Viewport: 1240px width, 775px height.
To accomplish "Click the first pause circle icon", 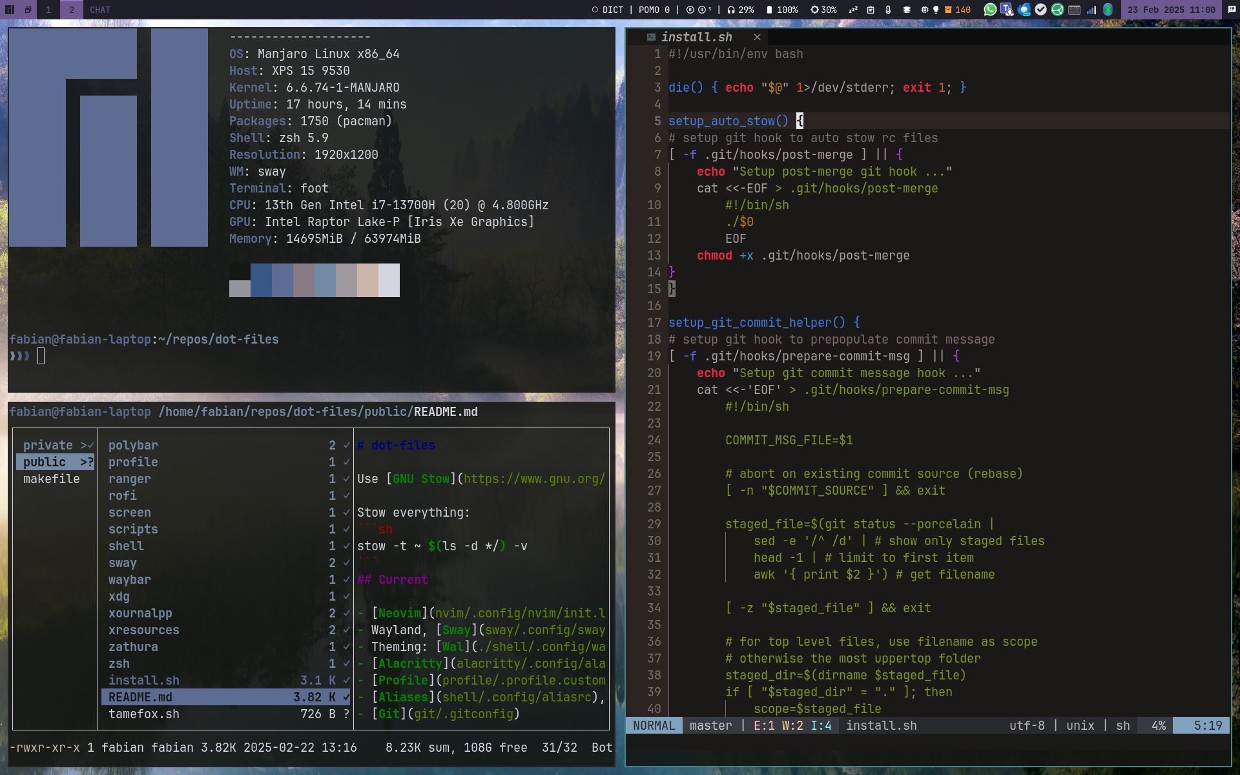I will [x=690, y=10].
